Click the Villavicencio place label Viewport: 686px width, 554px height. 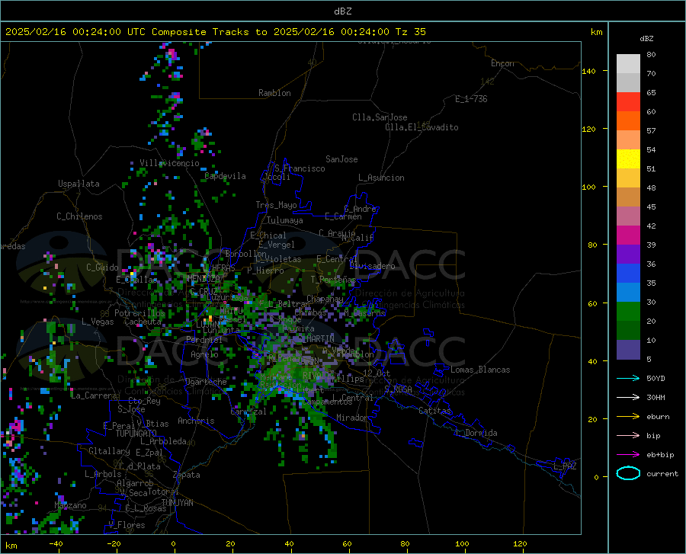[x=169, y=163]
